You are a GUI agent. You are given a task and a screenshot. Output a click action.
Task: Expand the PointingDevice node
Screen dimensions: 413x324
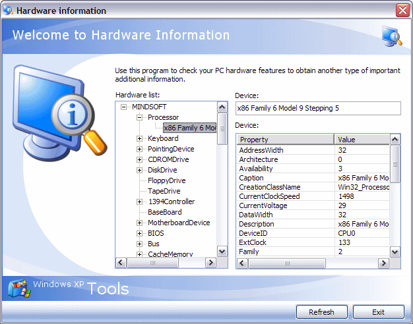tap(140, 149)
